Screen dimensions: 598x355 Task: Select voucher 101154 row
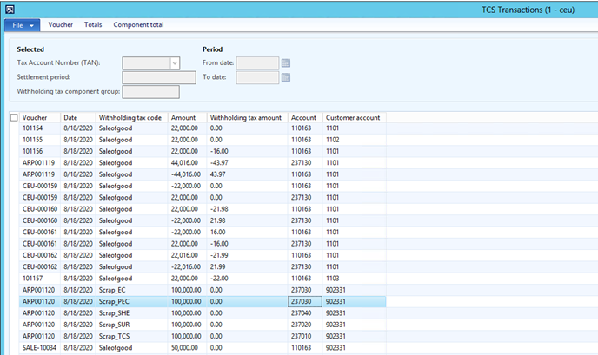coord(203,128)
